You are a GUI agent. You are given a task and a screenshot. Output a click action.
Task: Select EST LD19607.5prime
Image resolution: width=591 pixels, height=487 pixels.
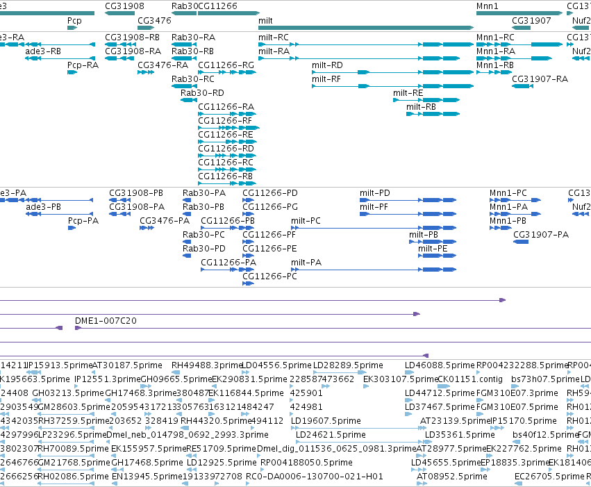pos(326,421)
